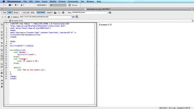The height and width of the screenshot is (109, 194).
Task: Open the Apple menu
Action: [4, 2]
